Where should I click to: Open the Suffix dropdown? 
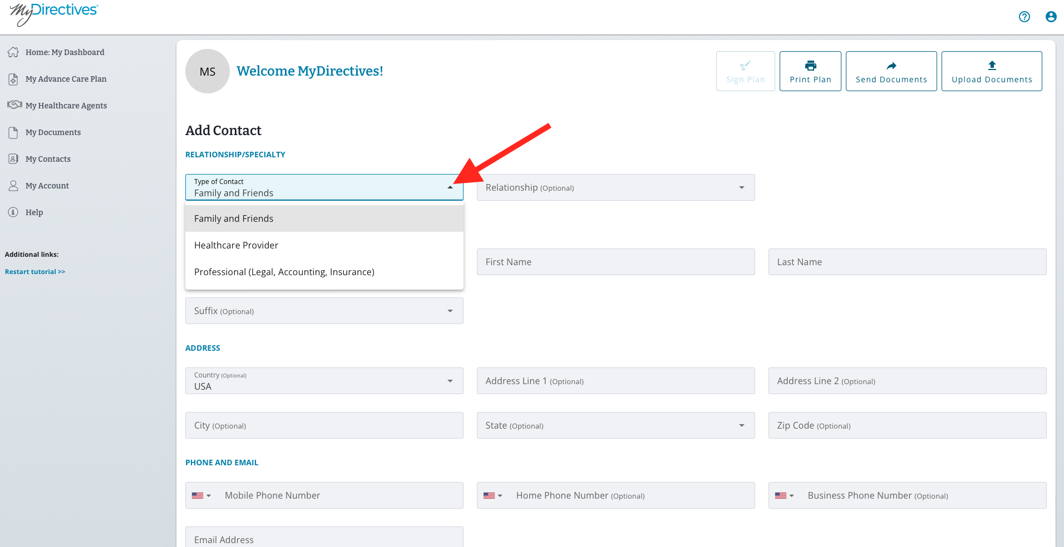(x=324, y=311)
